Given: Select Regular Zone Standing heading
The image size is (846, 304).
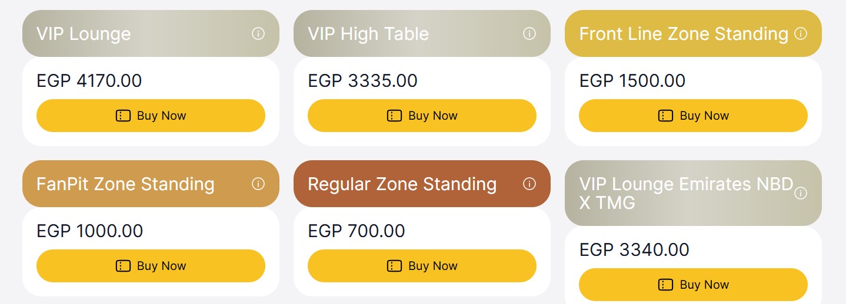Looking at the screenshot, I should [x=402, y=184].
